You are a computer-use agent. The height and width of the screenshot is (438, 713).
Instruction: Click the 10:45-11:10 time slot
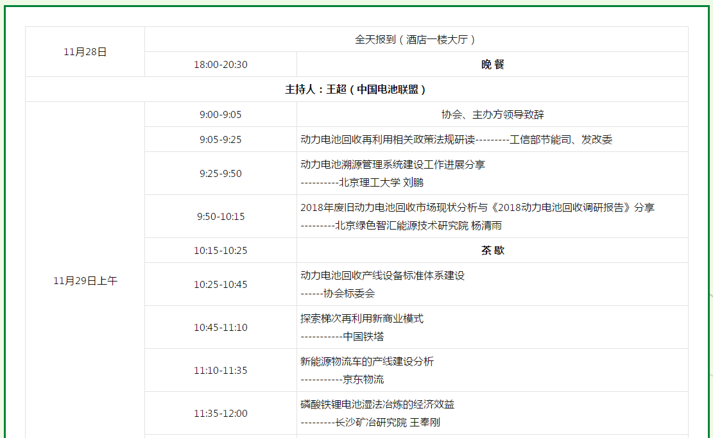[x=220, y=328]
